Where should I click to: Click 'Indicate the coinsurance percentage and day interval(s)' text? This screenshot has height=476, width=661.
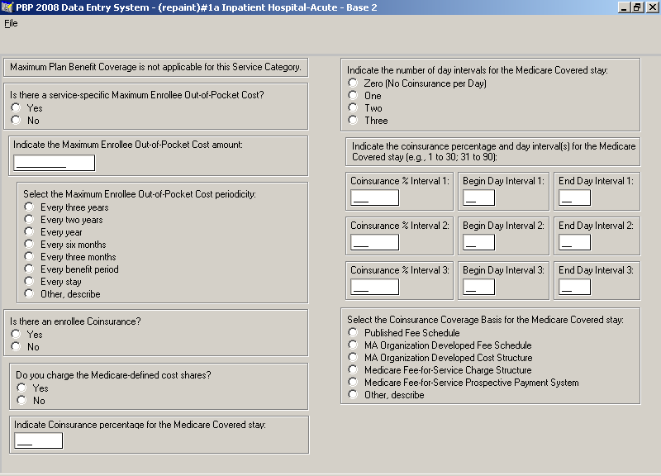click(x=493, y=151)
